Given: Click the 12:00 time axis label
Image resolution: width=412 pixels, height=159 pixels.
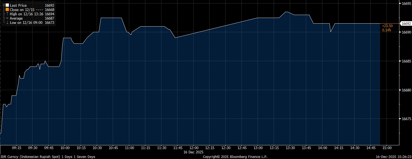Looking at the screenshot, I should 194,148.
